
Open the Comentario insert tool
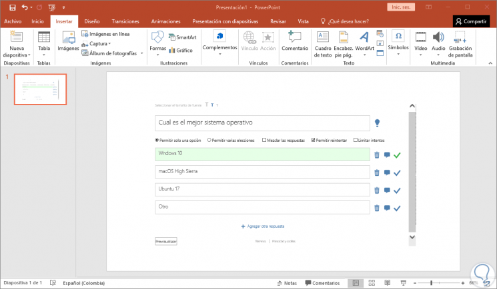295,41
